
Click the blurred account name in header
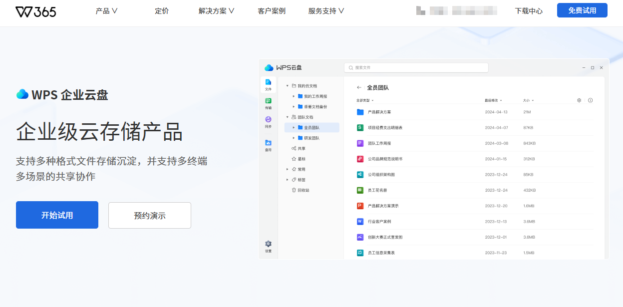tap(457, 10)
